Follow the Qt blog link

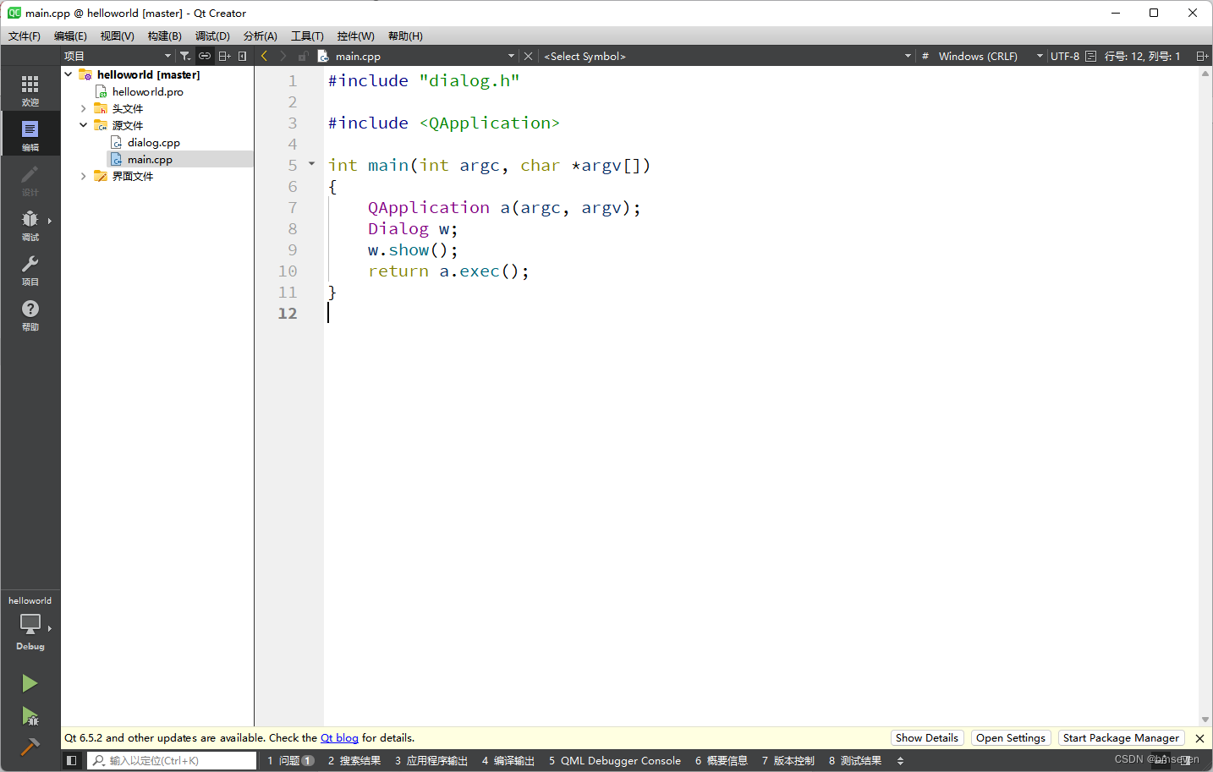339,738
